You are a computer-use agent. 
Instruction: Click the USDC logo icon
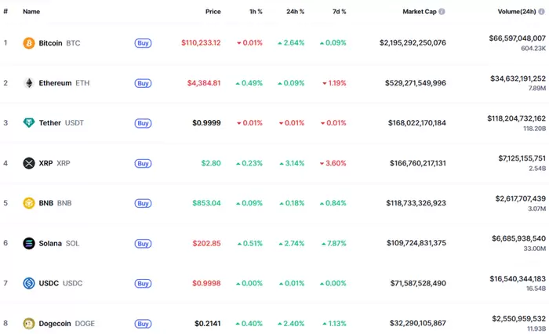pyautogui.click(x=29, y=283)
